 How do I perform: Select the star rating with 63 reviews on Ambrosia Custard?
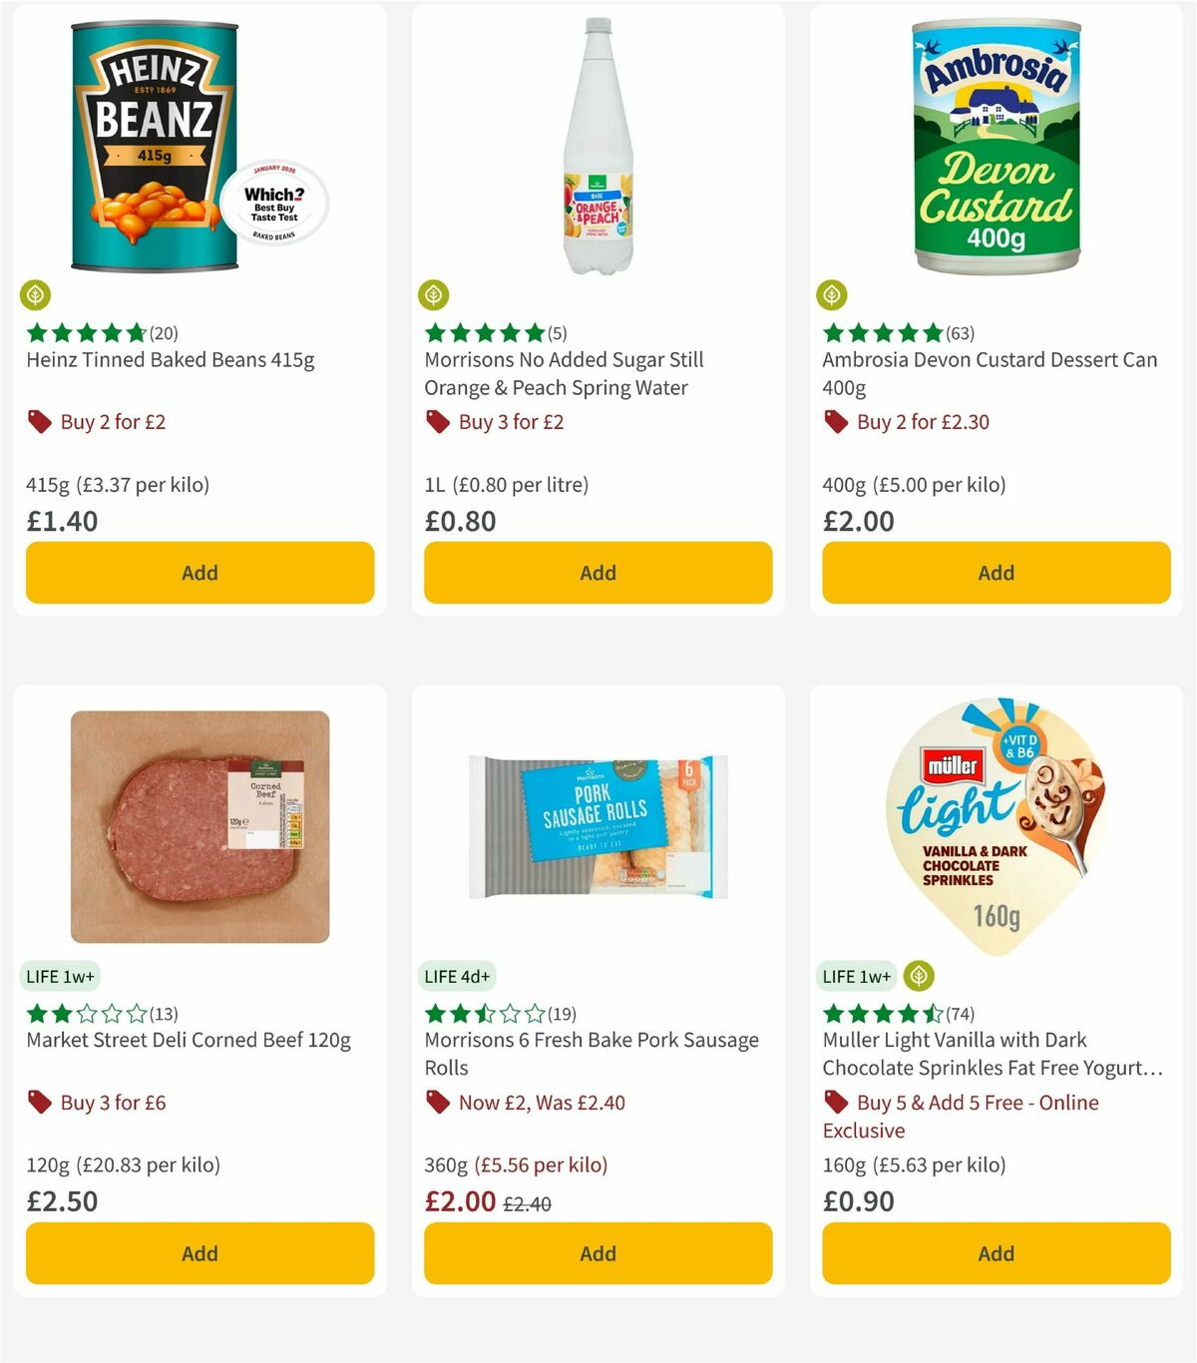(896, 332)
